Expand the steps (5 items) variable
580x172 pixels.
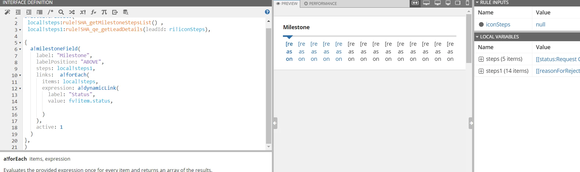tap(481, 59)
